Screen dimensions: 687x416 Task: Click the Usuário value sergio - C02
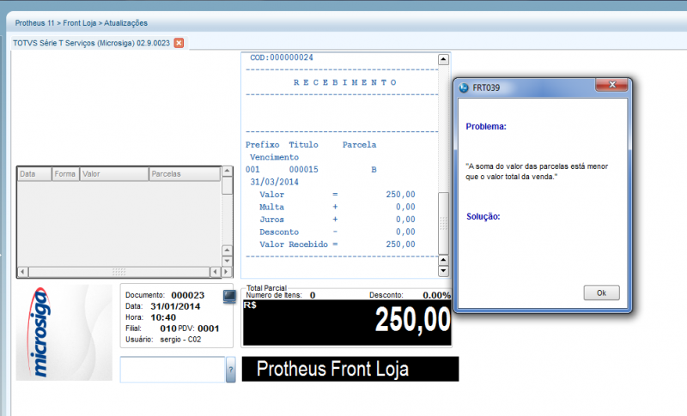[x=180, y=340]
